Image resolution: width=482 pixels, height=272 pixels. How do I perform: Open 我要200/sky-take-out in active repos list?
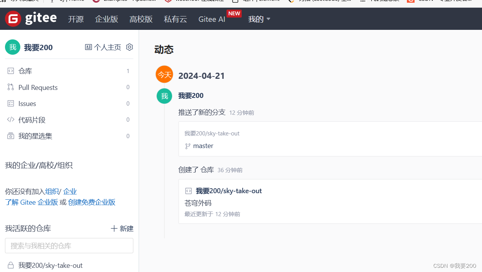point(51,265)
